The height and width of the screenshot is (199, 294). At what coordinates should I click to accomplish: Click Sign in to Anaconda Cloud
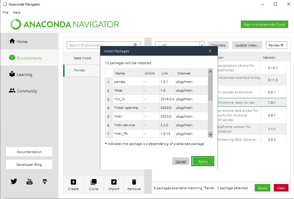(x=264, y=25)
